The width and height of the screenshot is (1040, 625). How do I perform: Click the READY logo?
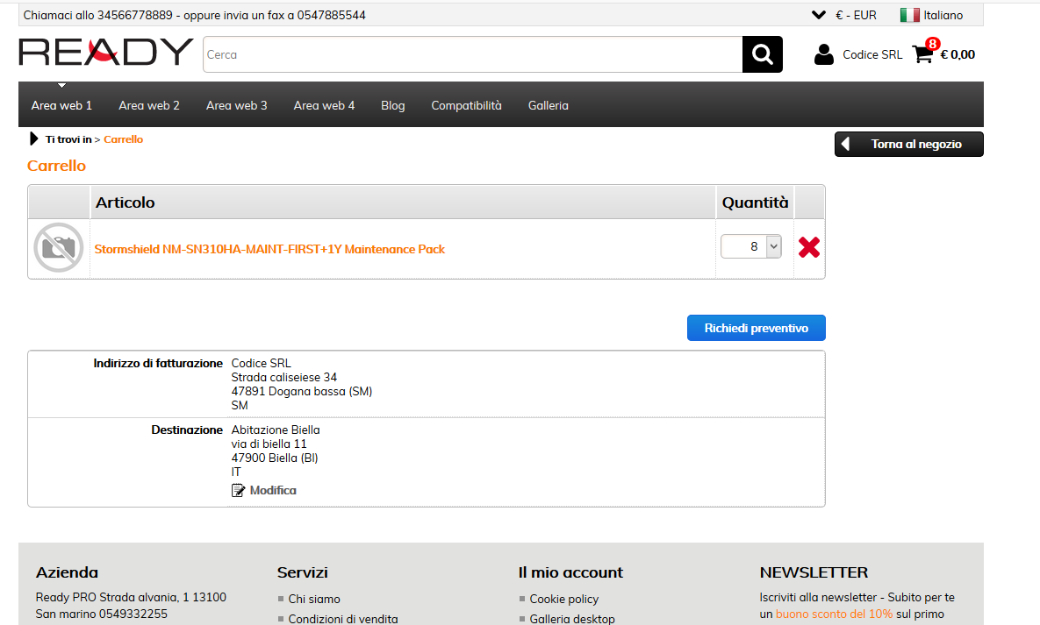pos(106,53)
